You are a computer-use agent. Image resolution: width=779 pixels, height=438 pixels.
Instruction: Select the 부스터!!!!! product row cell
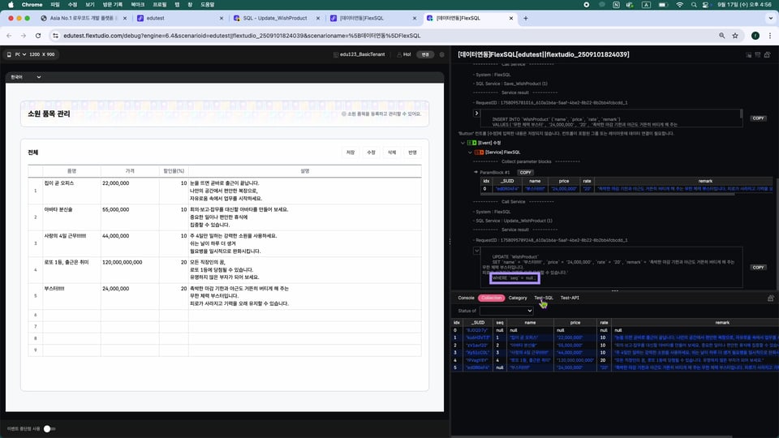point(71,296)
